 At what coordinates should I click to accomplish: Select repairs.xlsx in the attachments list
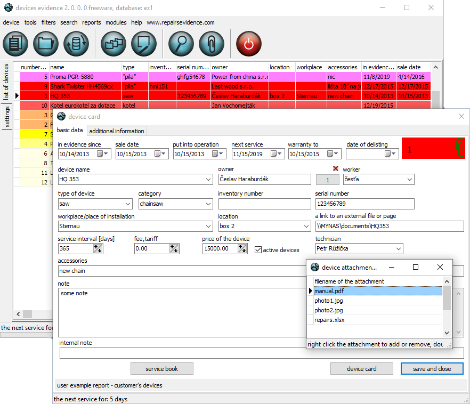pyautogui.click(x=378, y=320)
